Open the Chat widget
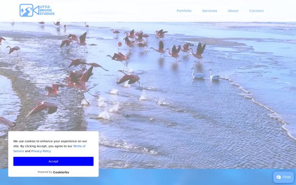 [x=283, y=177]
